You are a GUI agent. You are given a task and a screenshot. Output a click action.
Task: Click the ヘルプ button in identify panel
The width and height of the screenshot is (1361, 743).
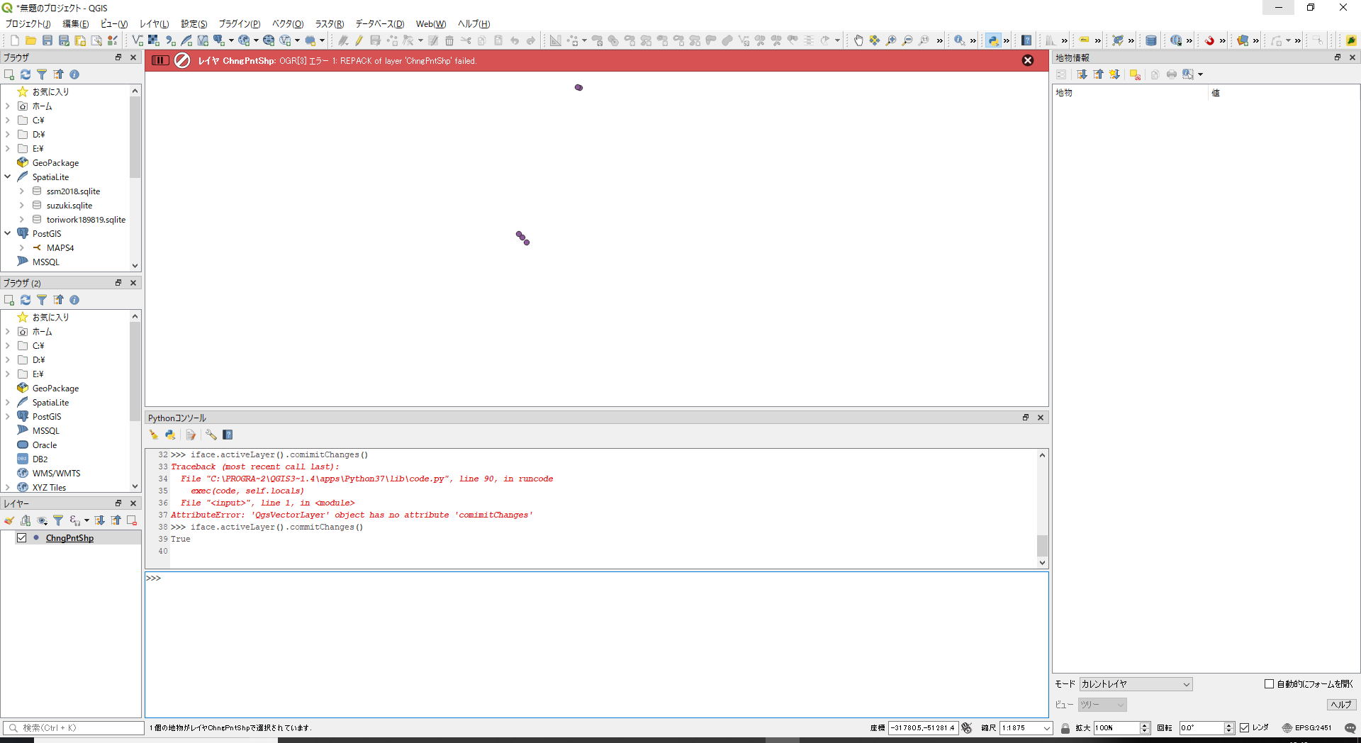pyautogui.click(x=1340, y=705)
